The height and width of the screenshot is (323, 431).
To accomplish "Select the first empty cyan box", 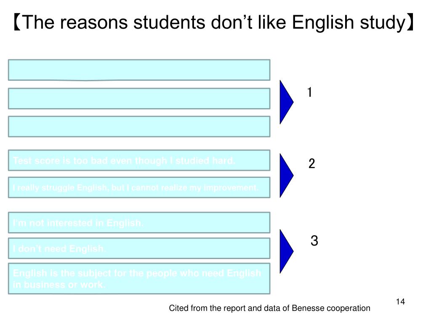I will [139, 70].
